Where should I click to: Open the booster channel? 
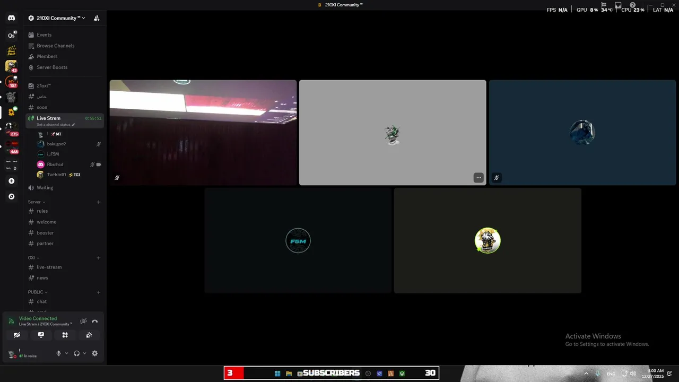[x=65, y=233]
